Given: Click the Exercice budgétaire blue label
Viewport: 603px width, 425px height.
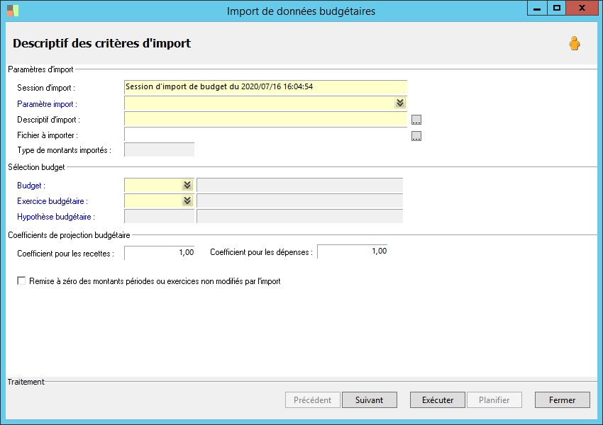Looking at the screenshot, I should 52,201.
